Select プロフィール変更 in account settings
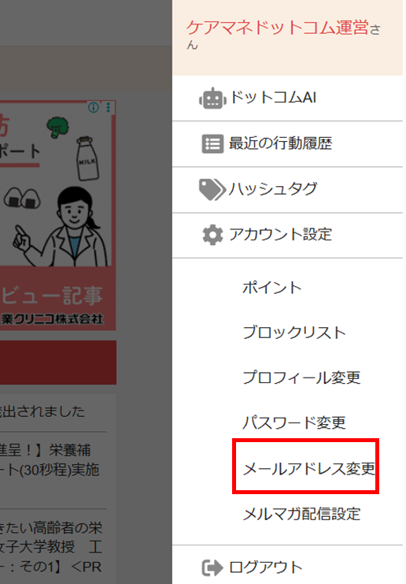Screen dimensions: 406x584 (301, 378)
